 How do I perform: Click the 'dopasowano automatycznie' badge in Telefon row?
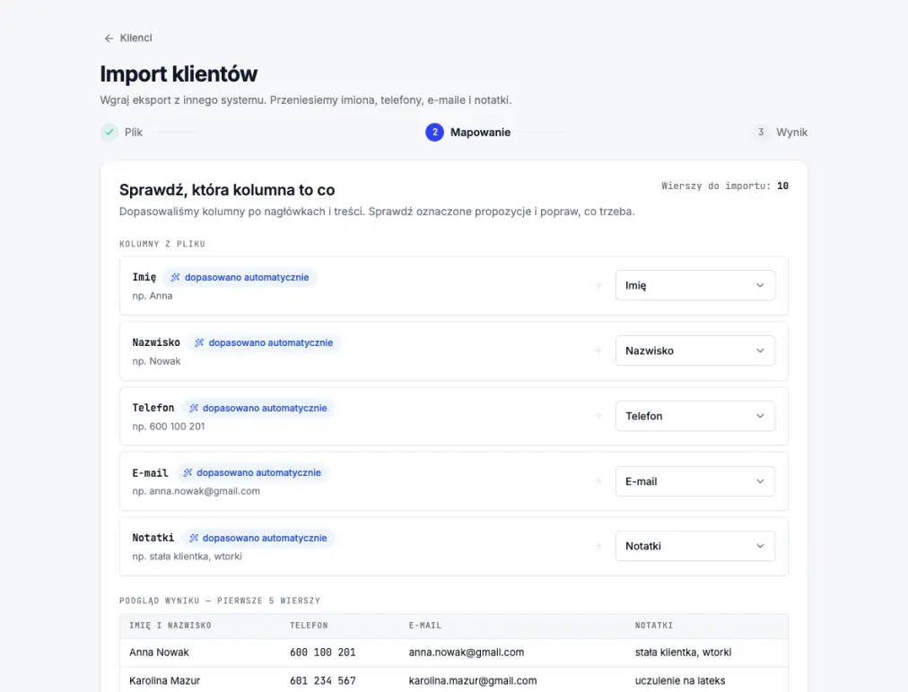point(258,409)
